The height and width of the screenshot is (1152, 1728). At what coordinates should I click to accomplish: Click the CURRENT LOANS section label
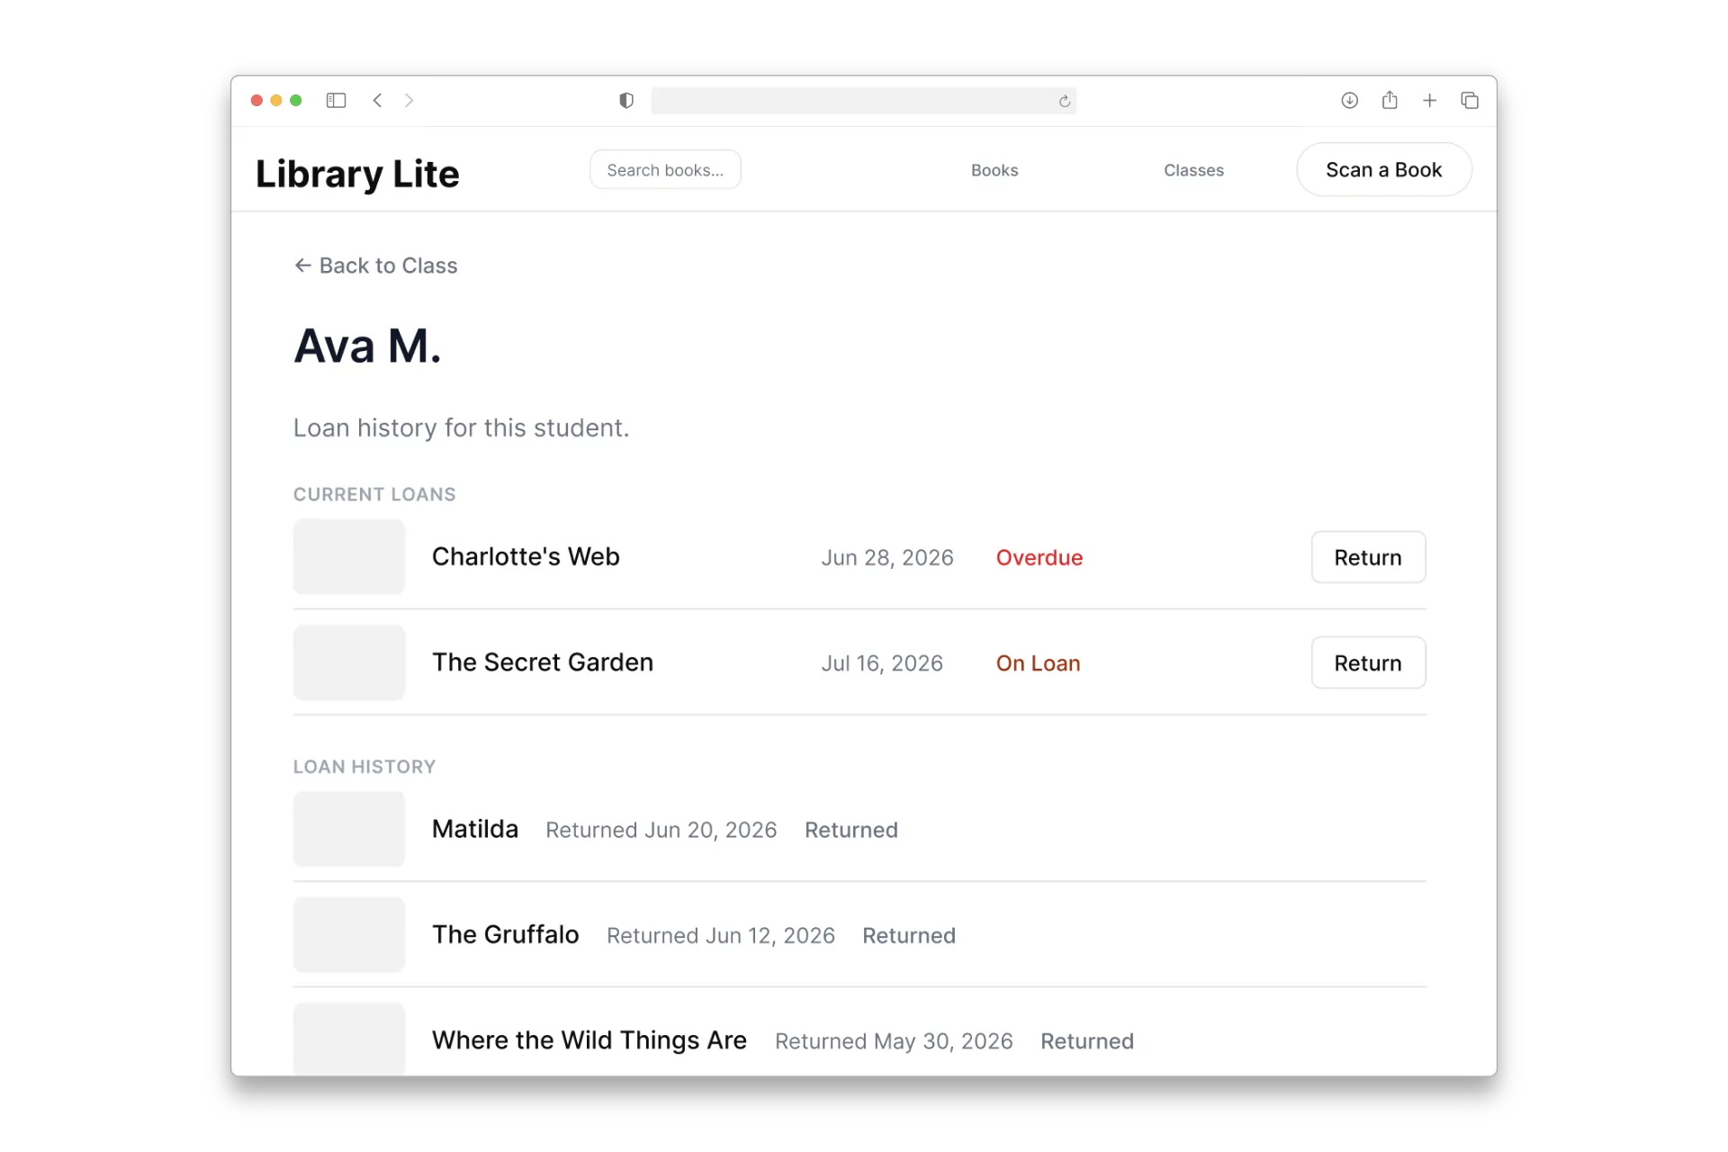click(374, 494)
